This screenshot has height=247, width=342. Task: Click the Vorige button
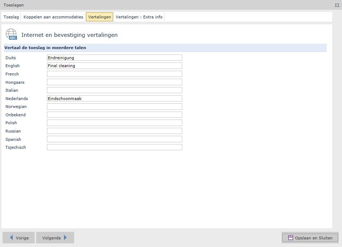(18, 238)
